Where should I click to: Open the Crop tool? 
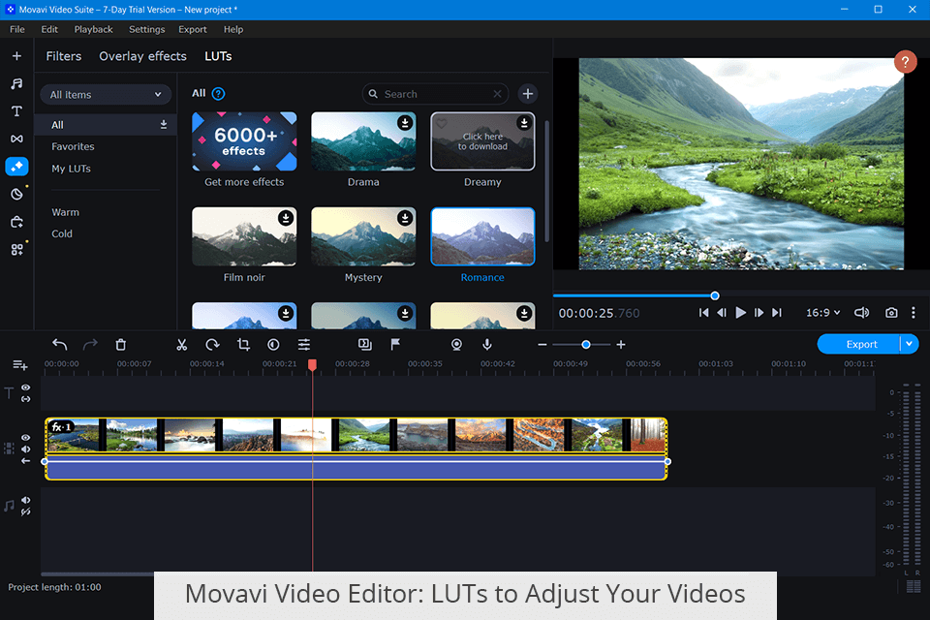(x=243, y=344)
